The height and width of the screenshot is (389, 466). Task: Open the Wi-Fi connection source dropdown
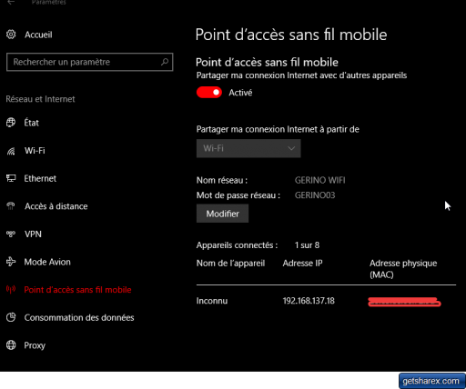tap(248, 148)
